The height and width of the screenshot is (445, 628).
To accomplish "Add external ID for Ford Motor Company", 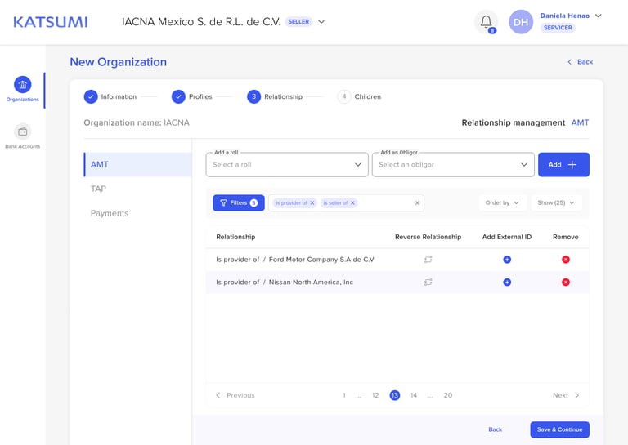I will (x=507, y=260).
